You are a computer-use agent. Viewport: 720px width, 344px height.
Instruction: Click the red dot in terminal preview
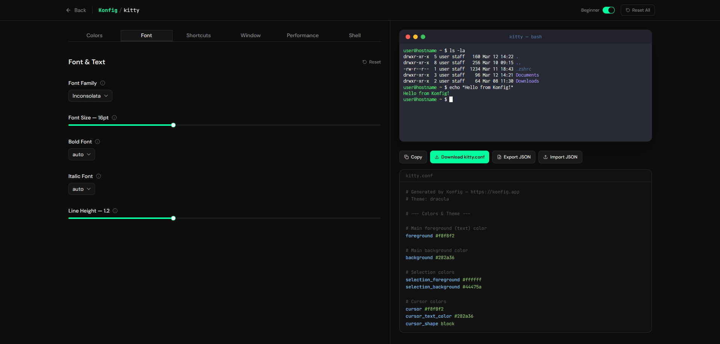tap(408, 37)
